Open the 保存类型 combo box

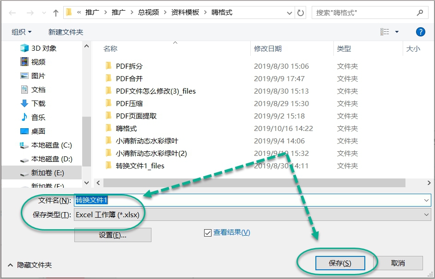253,215
